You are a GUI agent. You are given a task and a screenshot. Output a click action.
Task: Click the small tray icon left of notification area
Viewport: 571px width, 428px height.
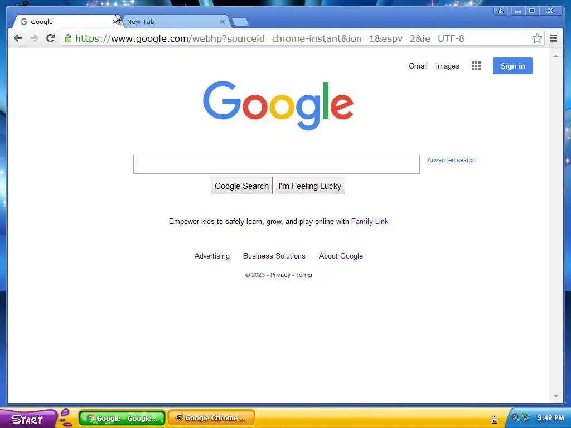pyautogui.click(x=494, y=420)
